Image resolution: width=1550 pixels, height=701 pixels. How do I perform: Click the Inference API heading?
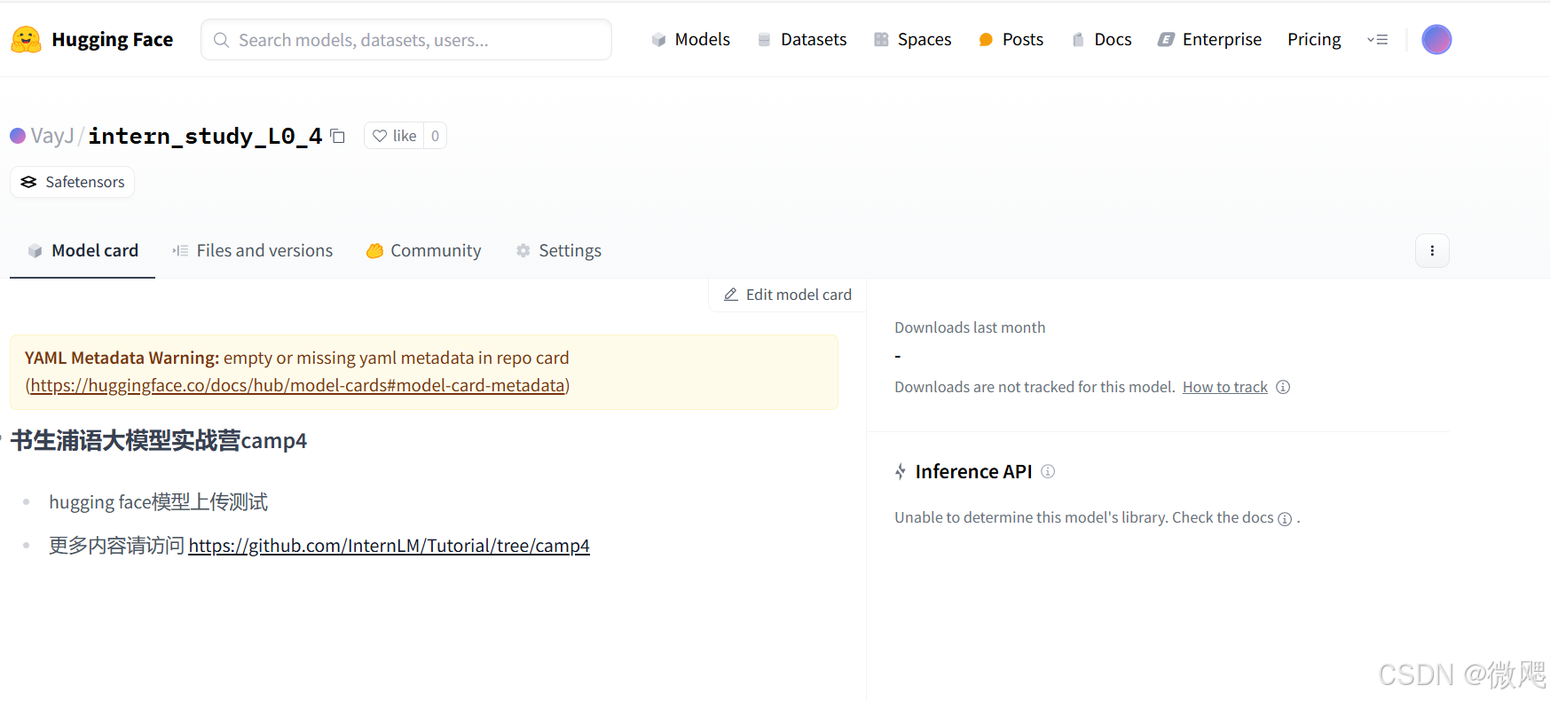973,471
